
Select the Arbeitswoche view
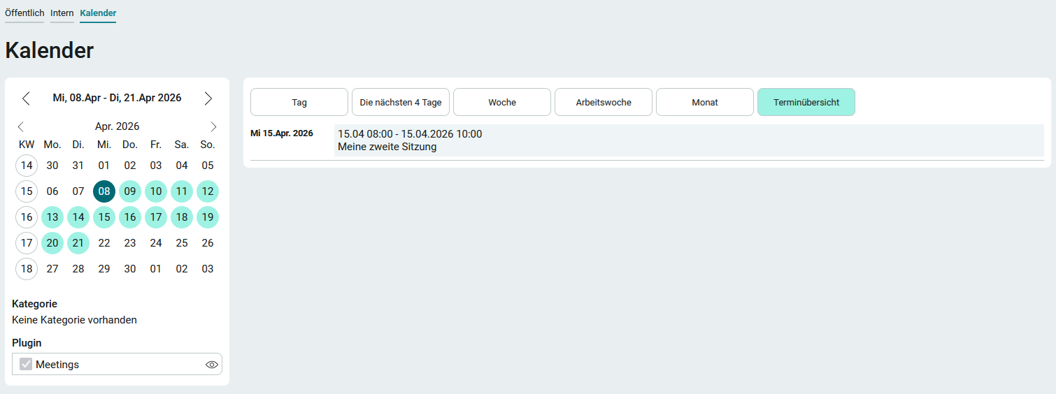604,102
